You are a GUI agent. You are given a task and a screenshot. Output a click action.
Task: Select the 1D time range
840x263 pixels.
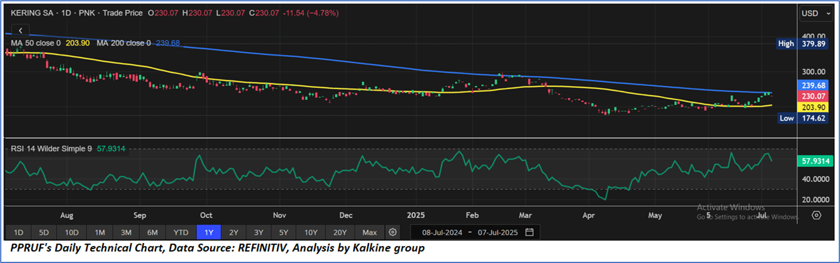[x=19, y=232]
